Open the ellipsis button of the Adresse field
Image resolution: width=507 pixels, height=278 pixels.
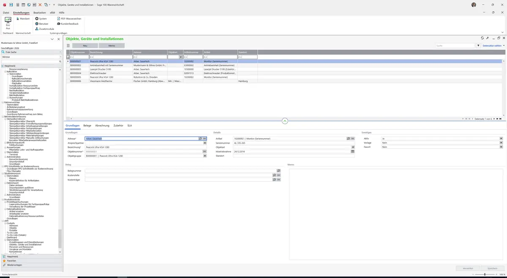click(204, 139)
